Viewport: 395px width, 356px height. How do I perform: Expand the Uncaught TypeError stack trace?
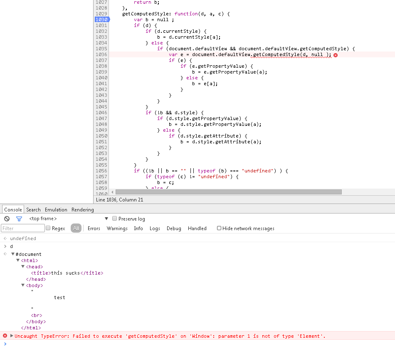coord(12,336)
